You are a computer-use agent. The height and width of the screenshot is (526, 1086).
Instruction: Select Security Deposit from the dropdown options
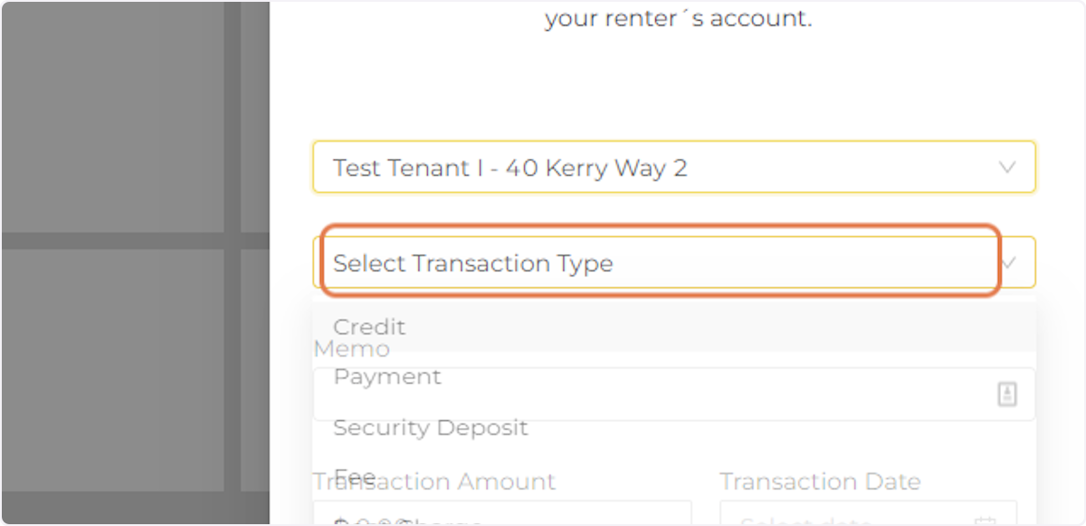pos(431,426)
